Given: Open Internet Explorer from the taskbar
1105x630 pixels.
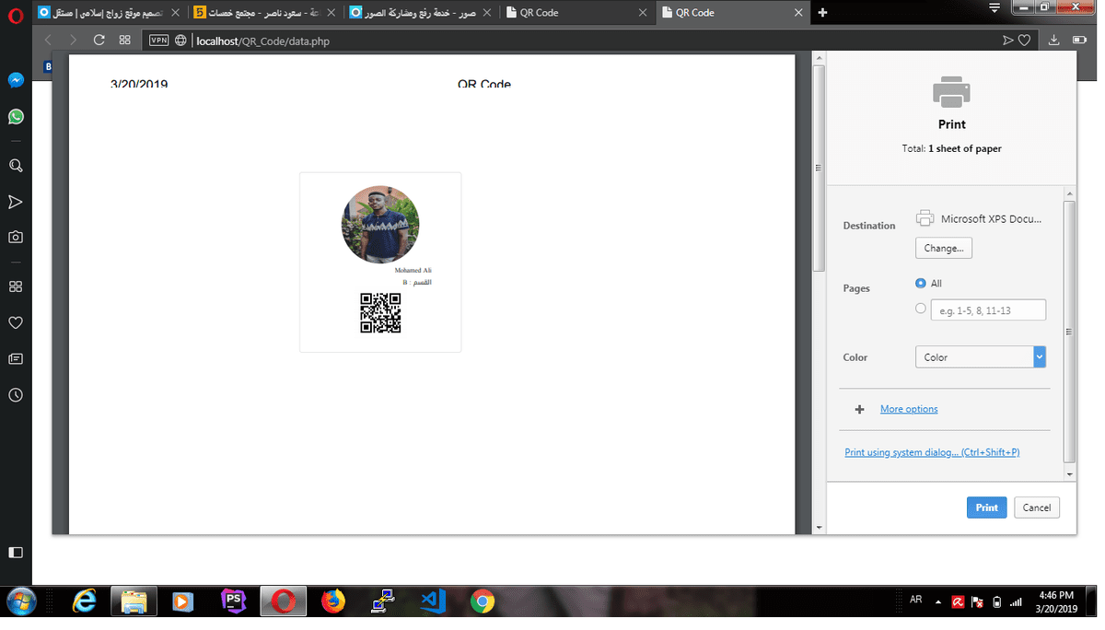Looking at the screenshot, I should (85, 601).
